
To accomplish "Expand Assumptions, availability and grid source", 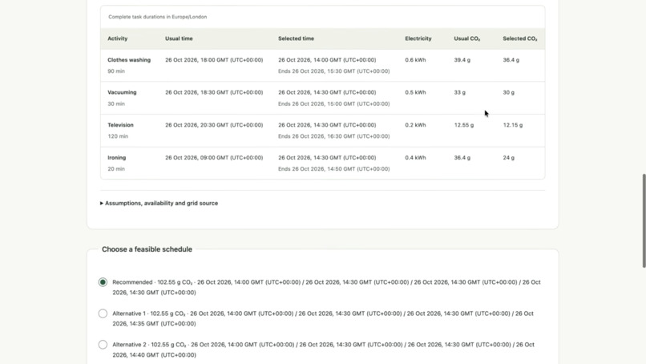I will pyautogui.click(x=159, y=203).
